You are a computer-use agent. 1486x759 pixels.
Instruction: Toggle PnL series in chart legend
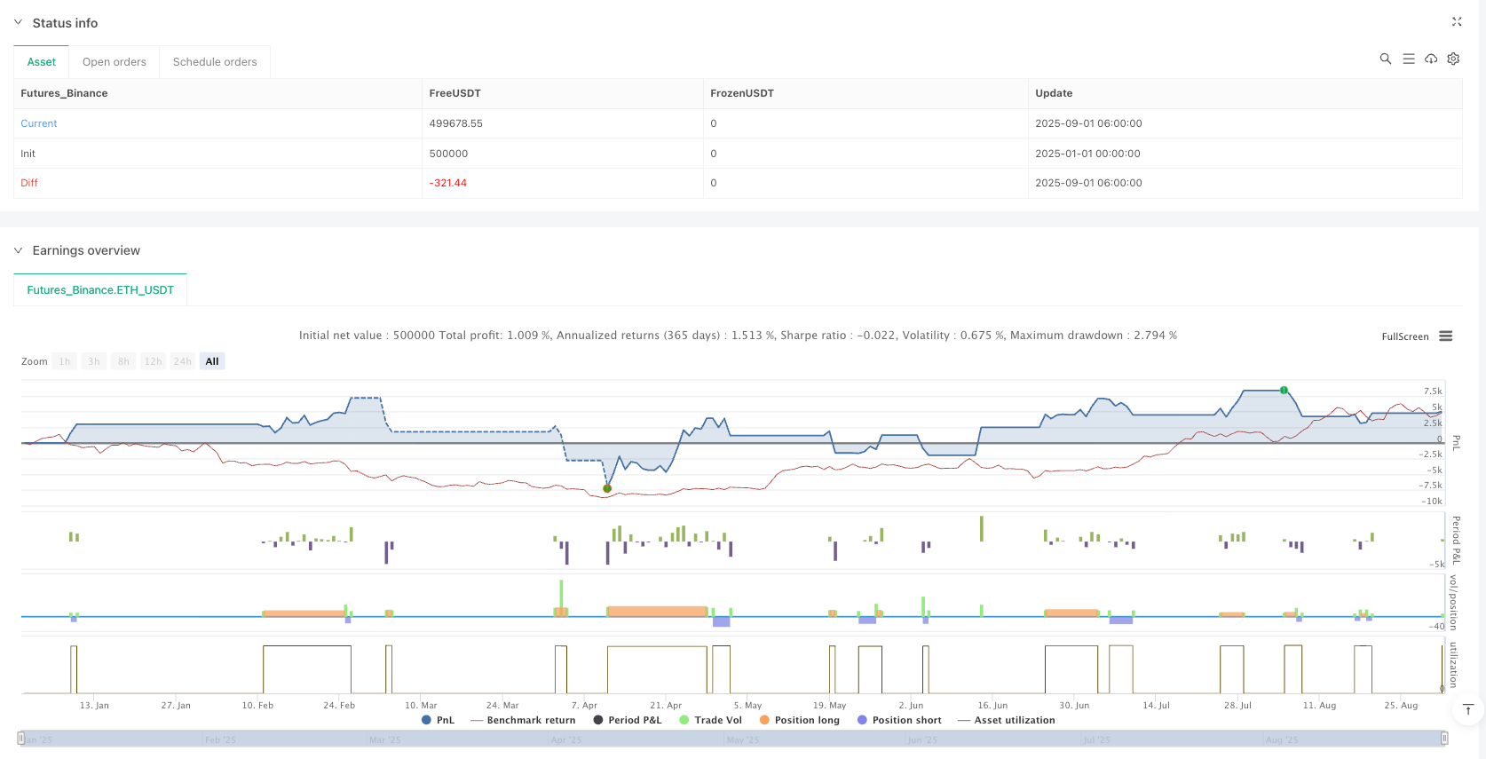tap(439, 720)
